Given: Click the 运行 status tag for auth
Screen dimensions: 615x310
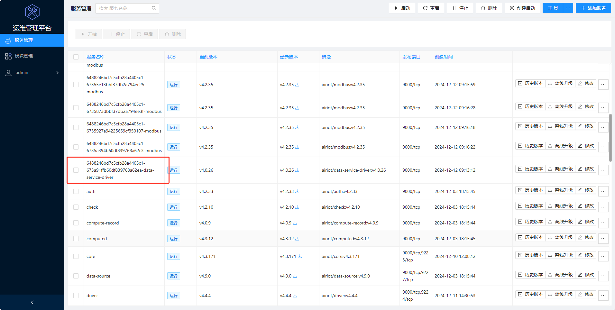Looking at the screenshot, I should coord(174,191).
